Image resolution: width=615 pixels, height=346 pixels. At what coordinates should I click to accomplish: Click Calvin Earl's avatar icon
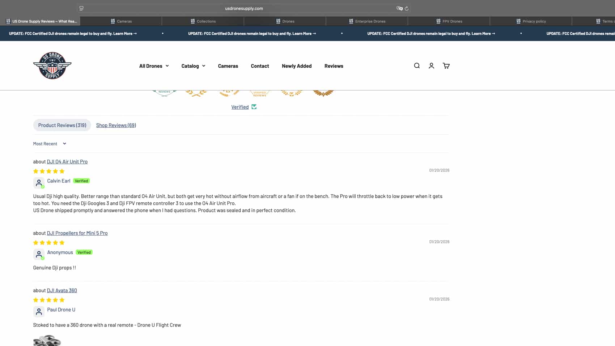click(x=39, y=183)
